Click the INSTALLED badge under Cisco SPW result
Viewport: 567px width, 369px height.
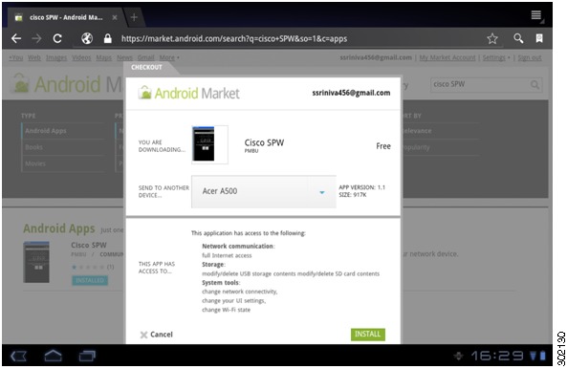[x=90, y=280]
